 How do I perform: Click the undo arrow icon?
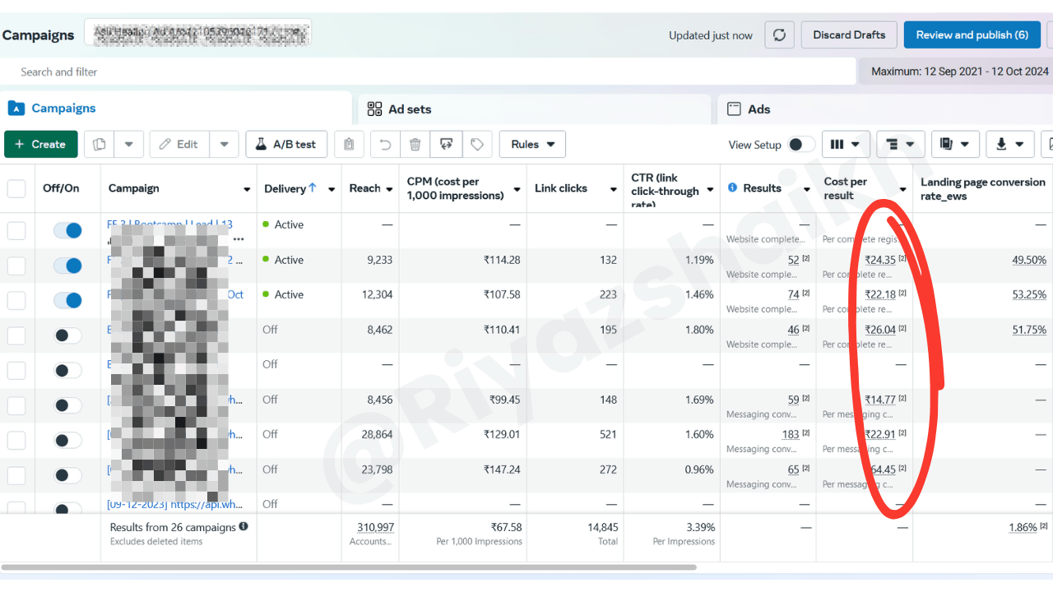coord(384,145)
